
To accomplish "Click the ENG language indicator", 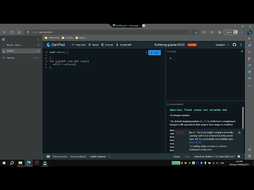I will [222, 163].
